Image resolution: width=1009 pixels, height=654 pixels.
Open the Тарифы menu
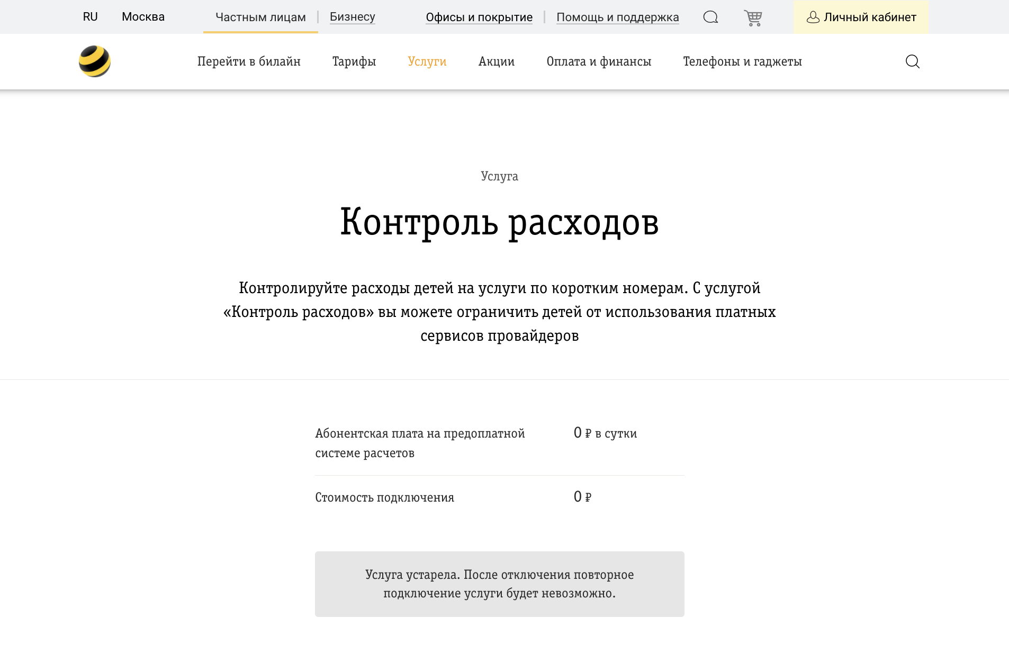tap(354, 61)
